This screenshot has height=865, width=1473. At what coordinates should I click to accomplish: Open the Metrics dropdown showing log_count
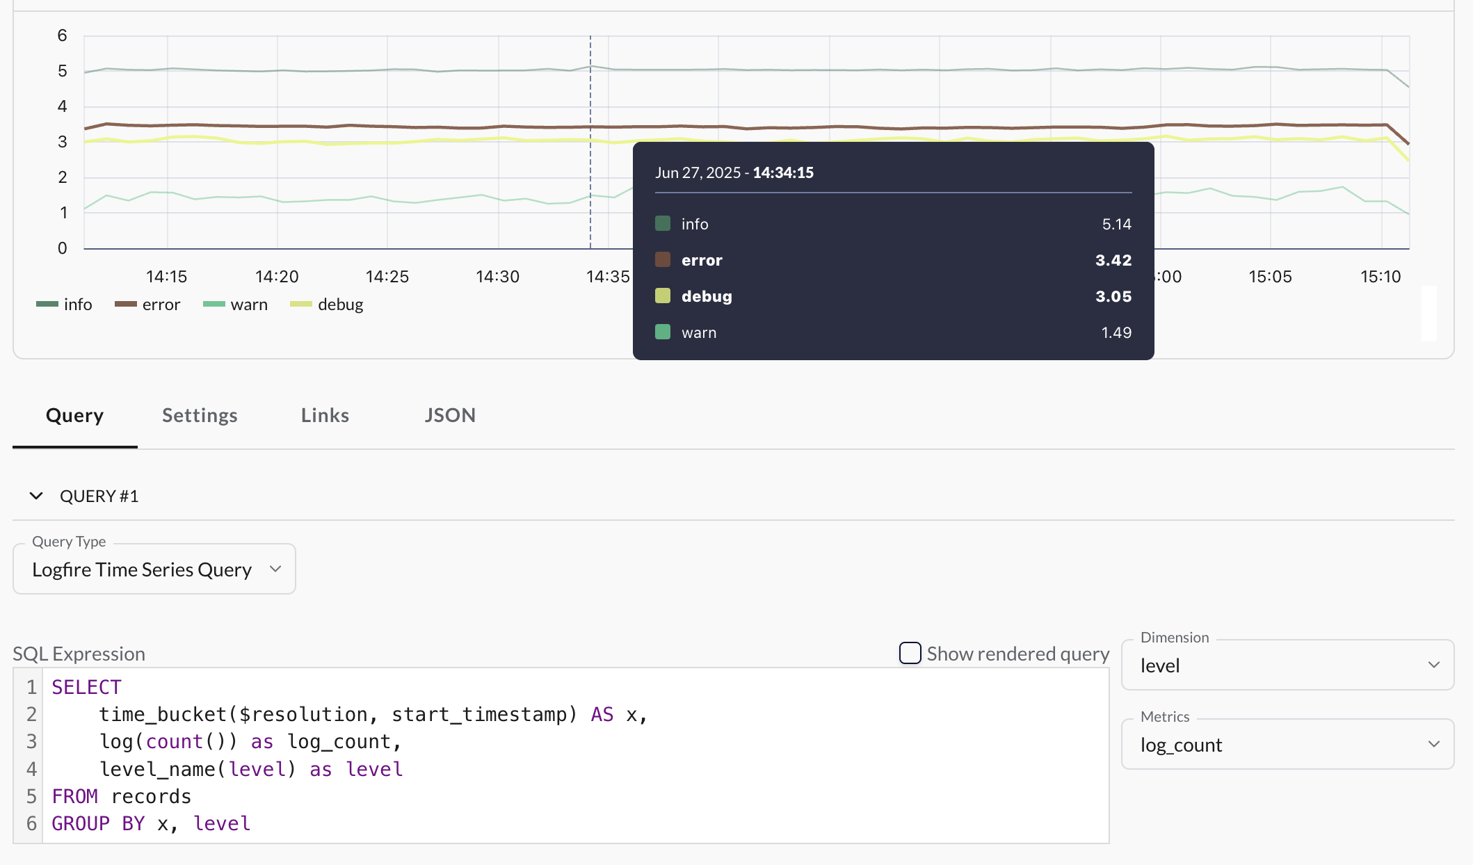(x=1287, y=745)
